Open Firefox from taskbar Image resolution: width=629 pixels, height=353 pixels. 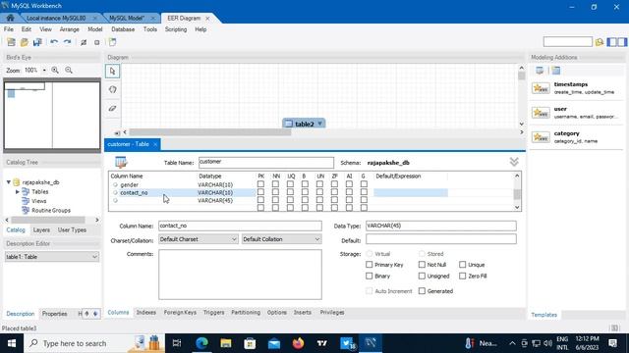298,343
